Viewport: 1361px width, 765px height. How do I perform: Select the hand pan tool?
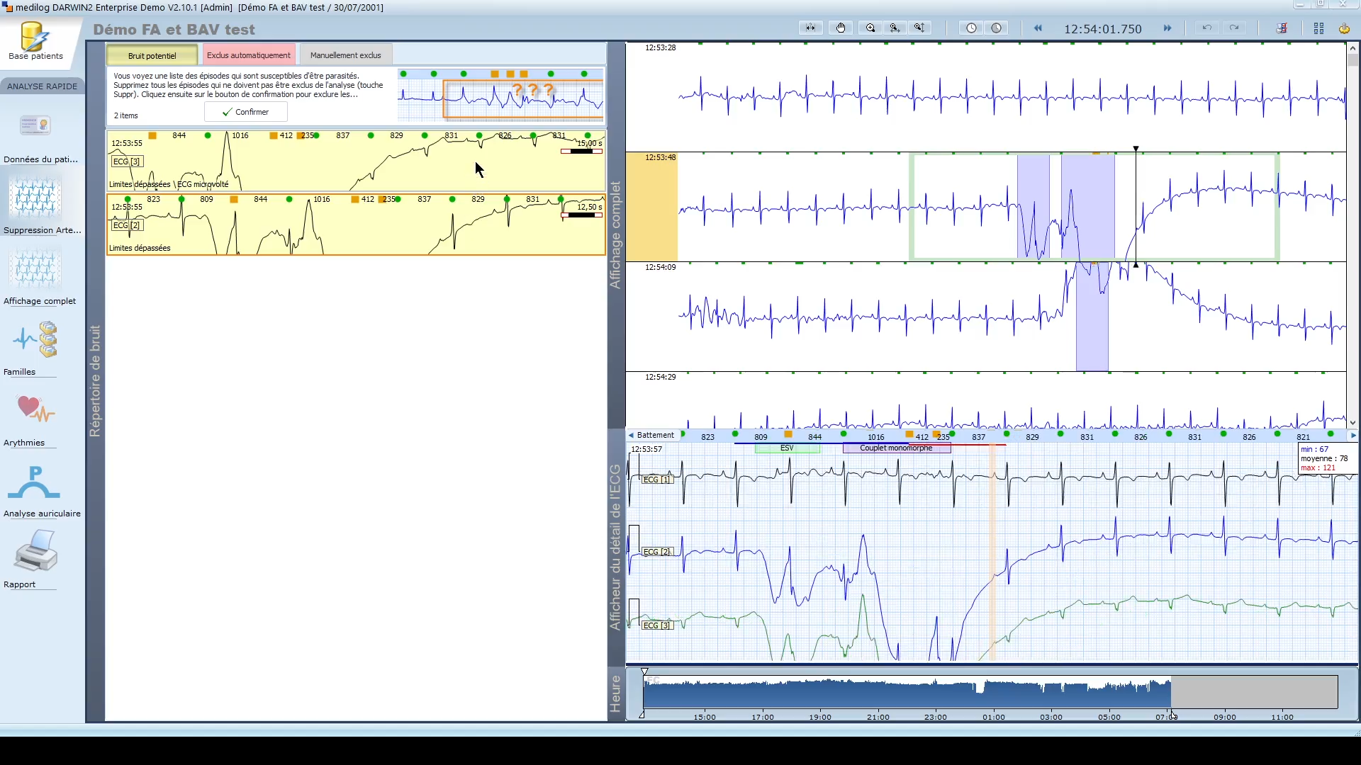[841, 28]
